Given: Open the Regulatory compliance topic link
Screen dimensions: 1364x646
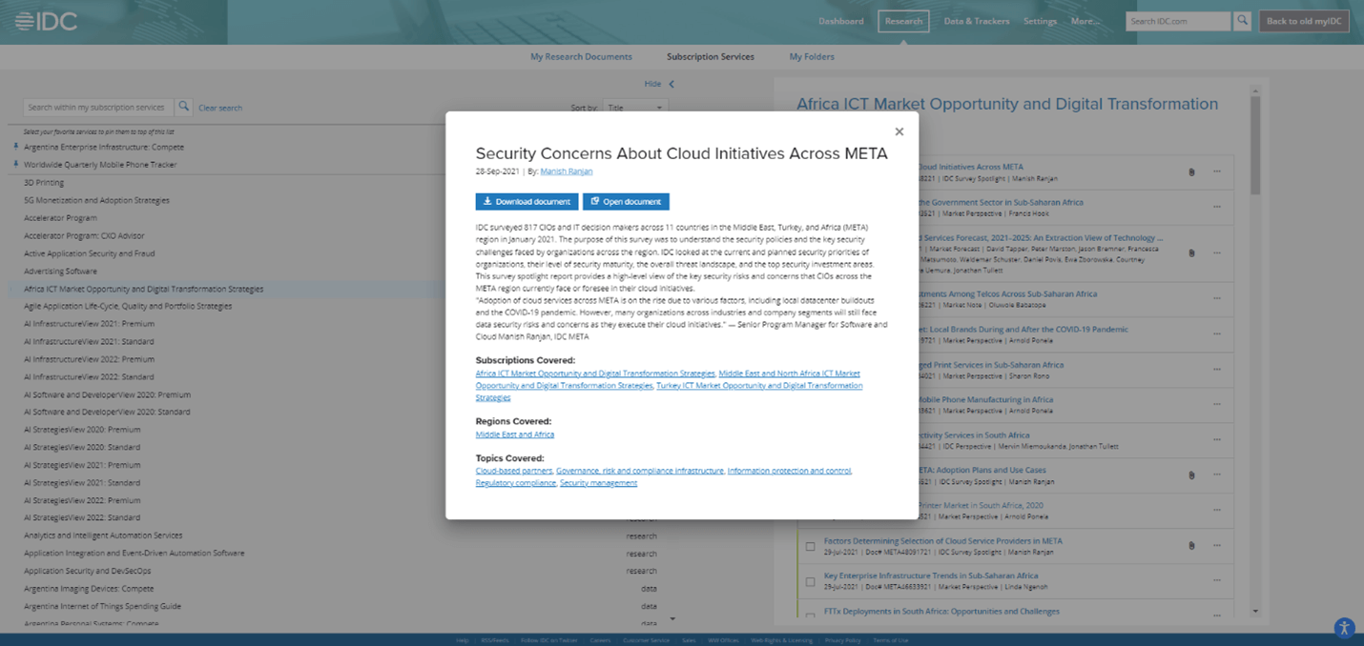Looking at the screenshot, I should click(x=516, y=483).
